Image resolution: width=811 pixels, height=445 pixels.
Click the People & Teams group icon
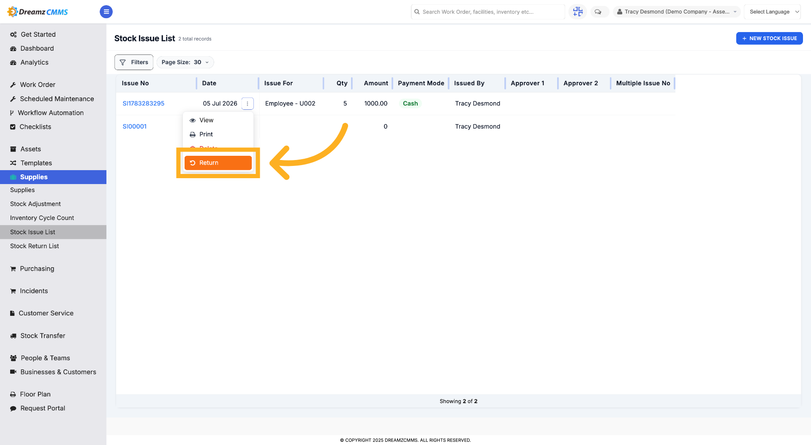point(14,358)
